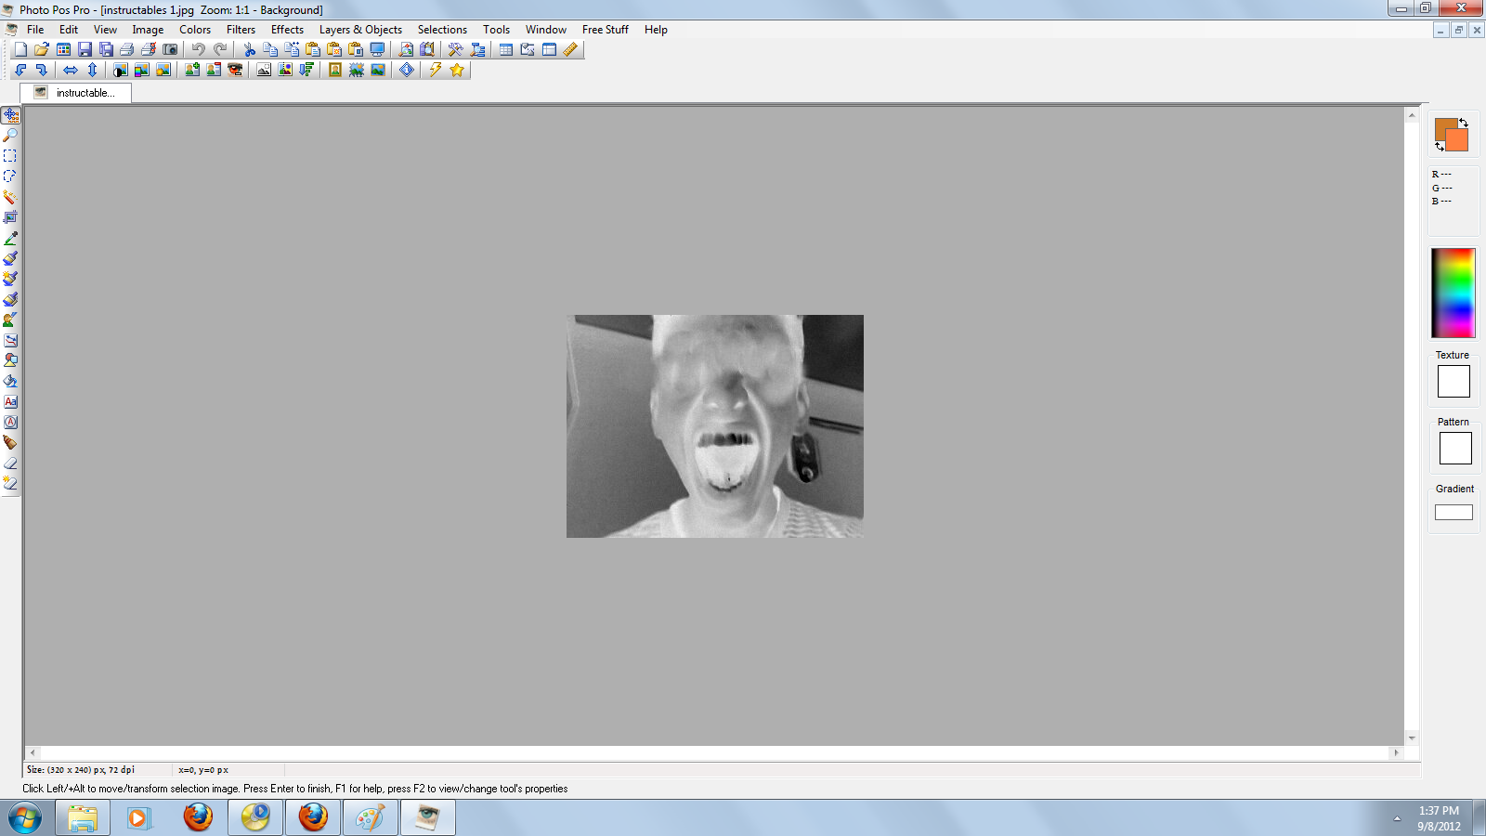
Task: Flip the image vertically
Action: coord(92,70)
